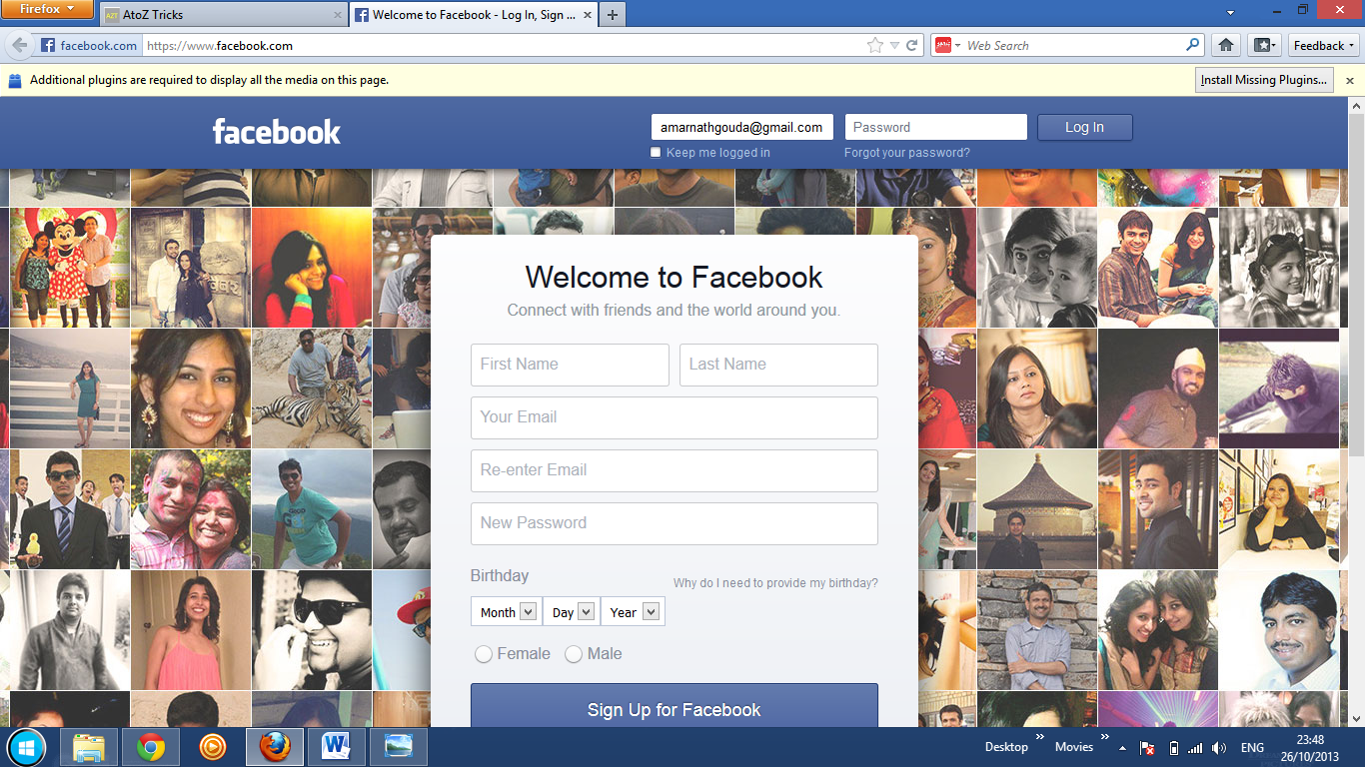This screenshot has height=767, width=1365.
Task: Switch to the AtoZ Tricks tab
Action: coord(223,15)
